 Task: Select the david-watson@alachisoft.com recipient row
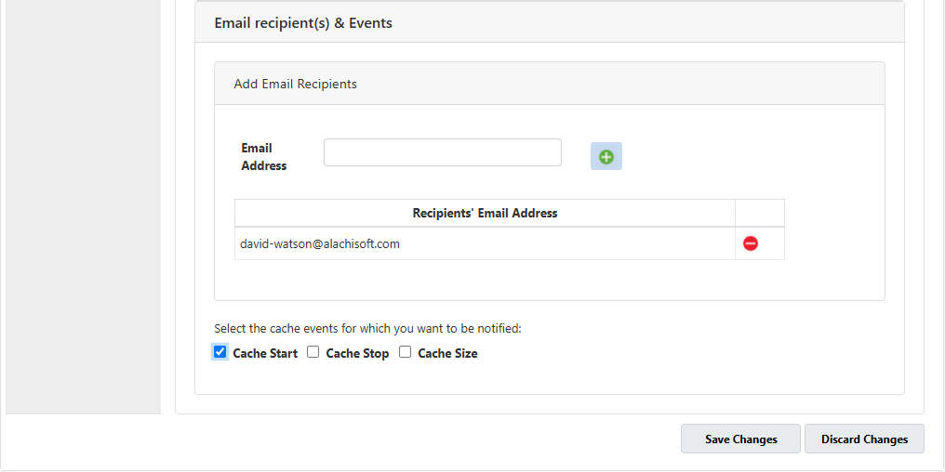click(x=510, y=243)
